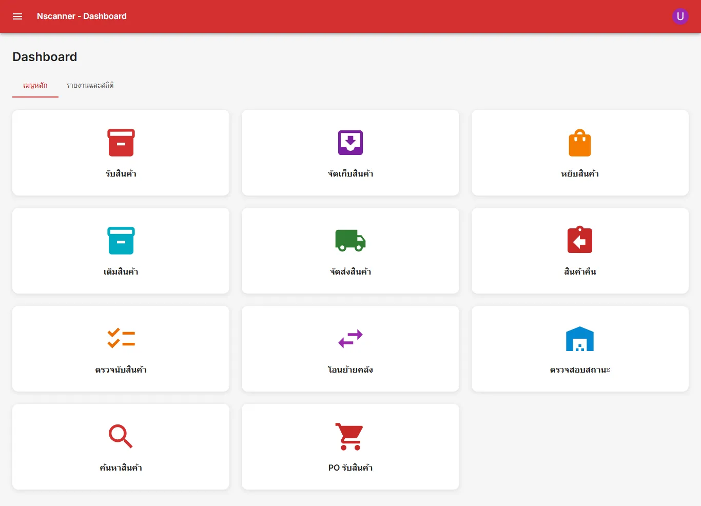Click the purple transfer arrows icon for โอนย้ายคลัง
The height and width of the screenshot is (506, 701).
click(x=350, y=339)
